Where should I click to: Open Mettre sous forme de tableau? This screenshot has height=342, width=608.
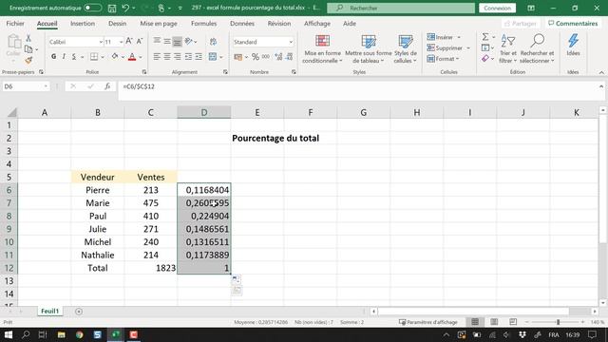click(x=369, y=48)
